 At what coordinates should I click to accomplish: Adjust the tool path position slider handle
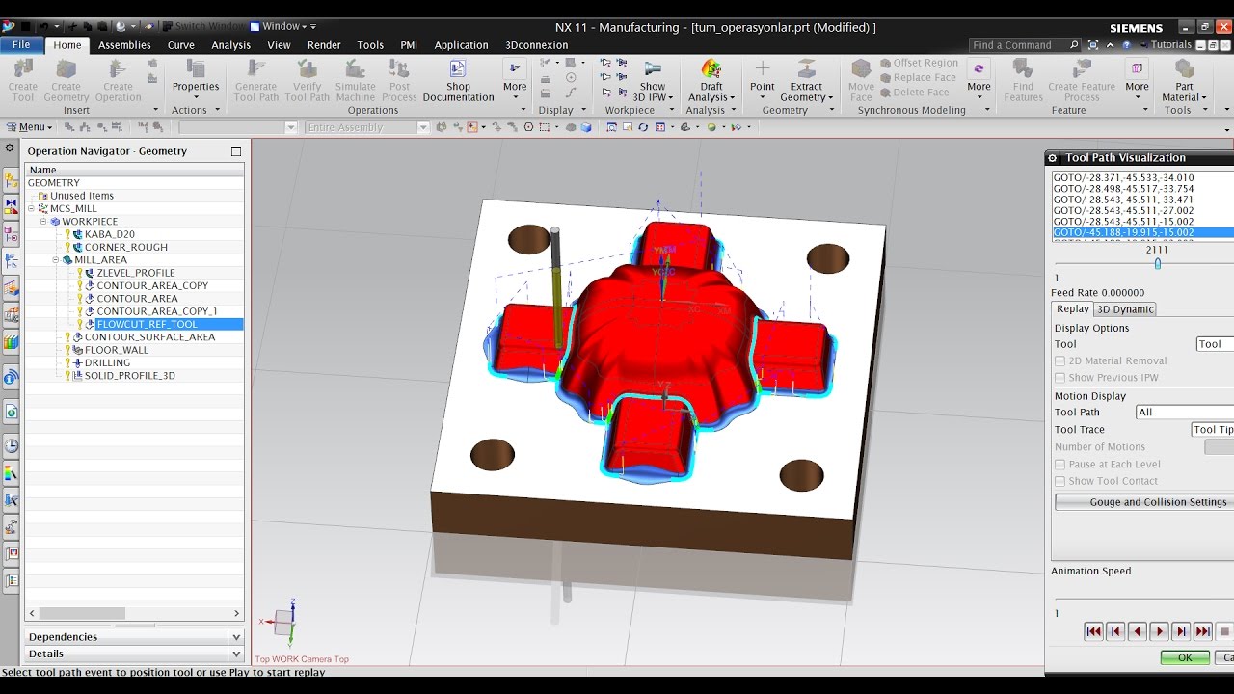coord(1157,263)
